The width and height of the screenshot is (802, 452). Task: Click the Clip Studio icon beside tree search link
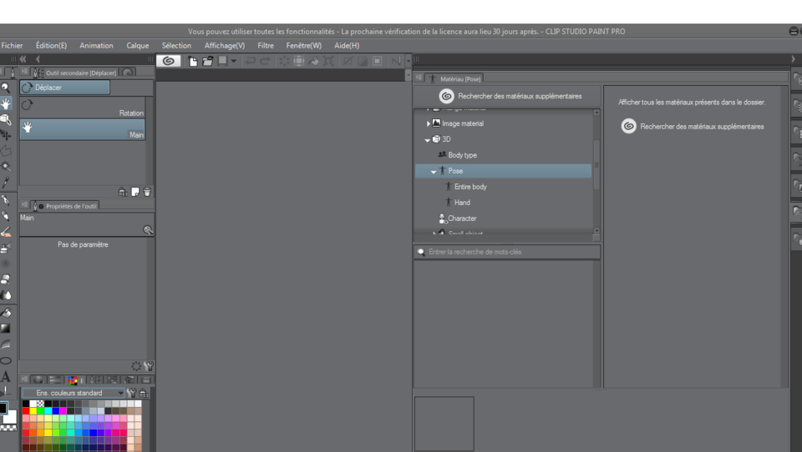446,96
